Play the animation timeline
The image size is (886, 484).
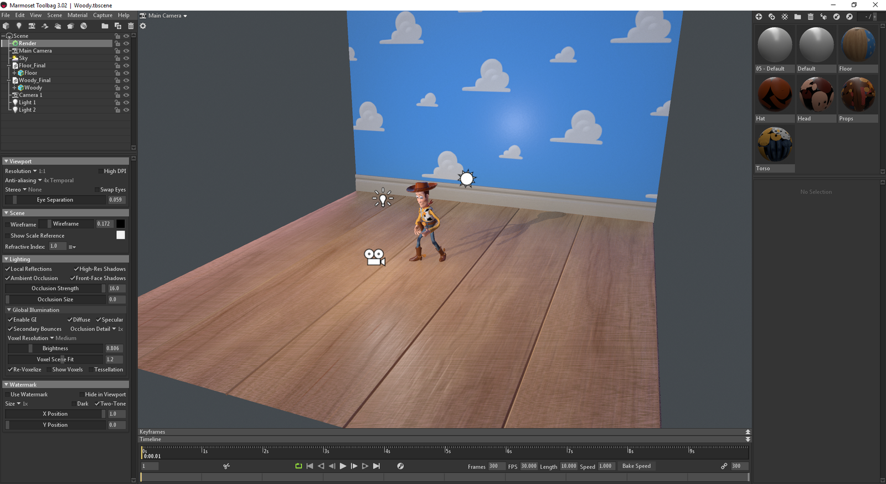[343, 466]
